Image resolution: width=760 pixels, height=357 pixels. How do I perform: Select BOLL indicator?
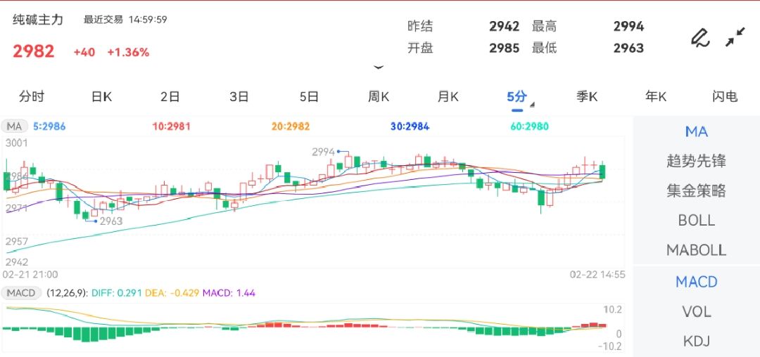(x=697, y=221)
